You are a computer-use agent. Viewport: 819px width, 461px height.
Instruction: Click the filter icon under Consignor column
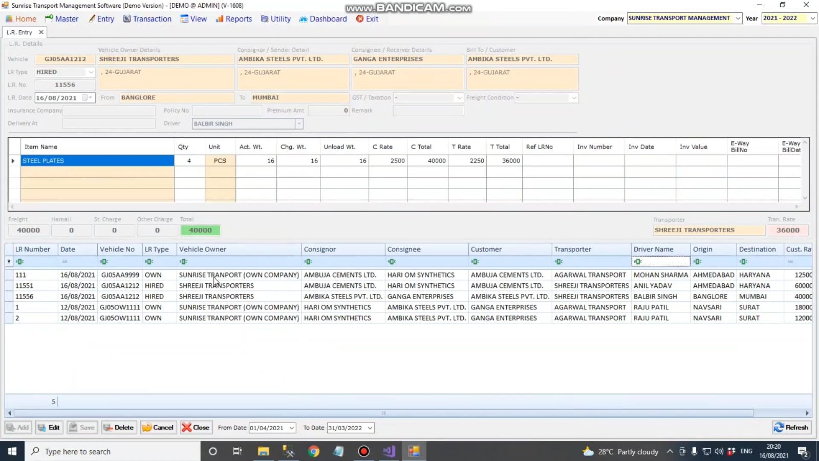[308, 262]
